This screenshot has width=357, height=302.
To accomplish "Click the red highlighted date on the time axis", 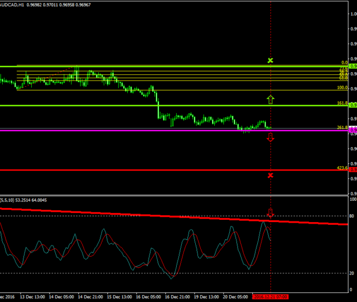I will (x=271, y=298).
